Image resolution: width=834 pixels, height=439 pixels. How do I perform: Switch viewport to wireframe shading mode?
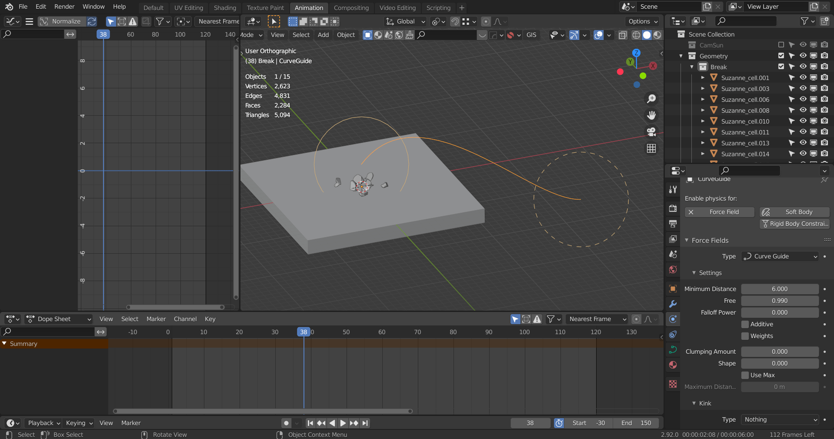636,35
